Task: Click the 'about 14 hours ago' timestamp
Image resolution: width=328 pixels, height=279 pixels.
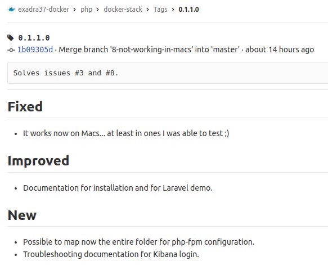Action: point(280,49)
